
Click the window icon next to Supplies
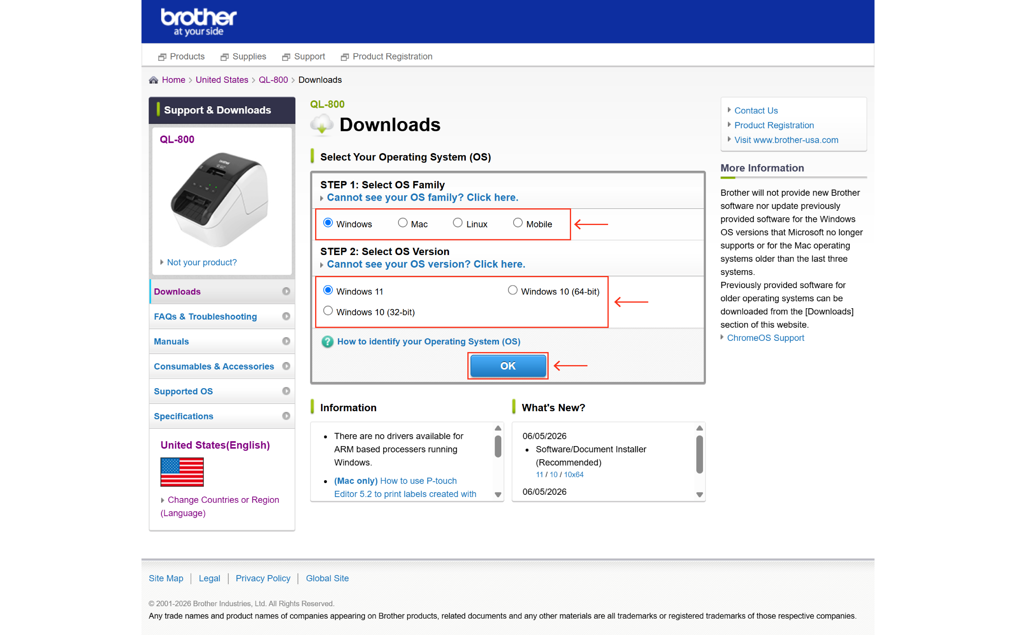(225, 57)
